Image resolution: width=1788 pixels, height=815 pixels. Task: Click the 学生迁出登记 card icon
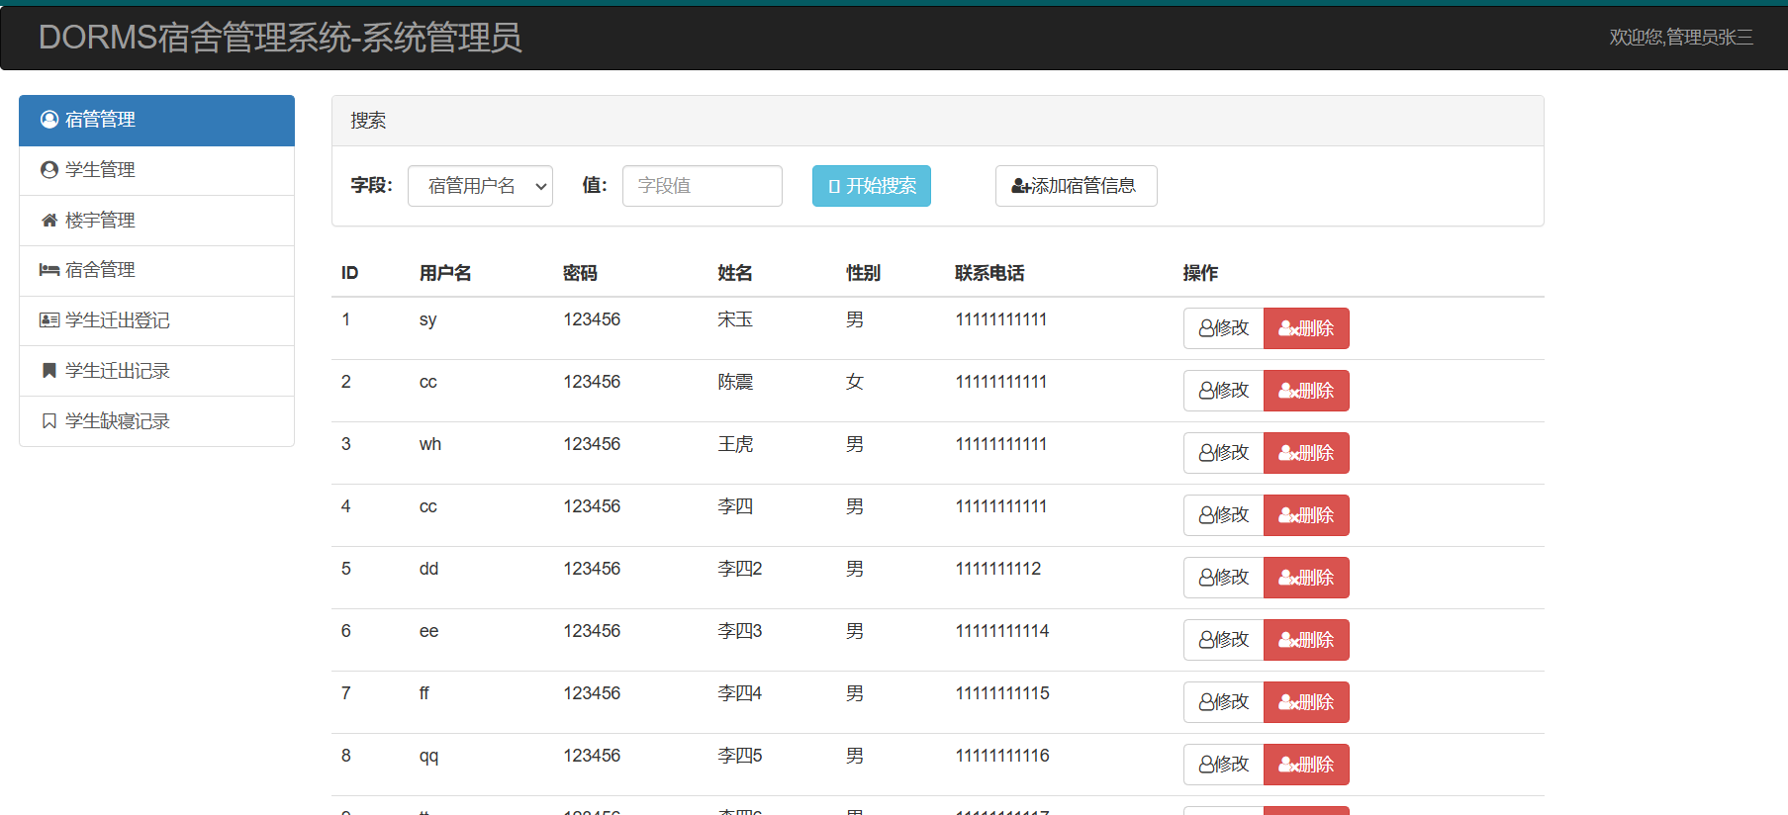pos(49,320)
